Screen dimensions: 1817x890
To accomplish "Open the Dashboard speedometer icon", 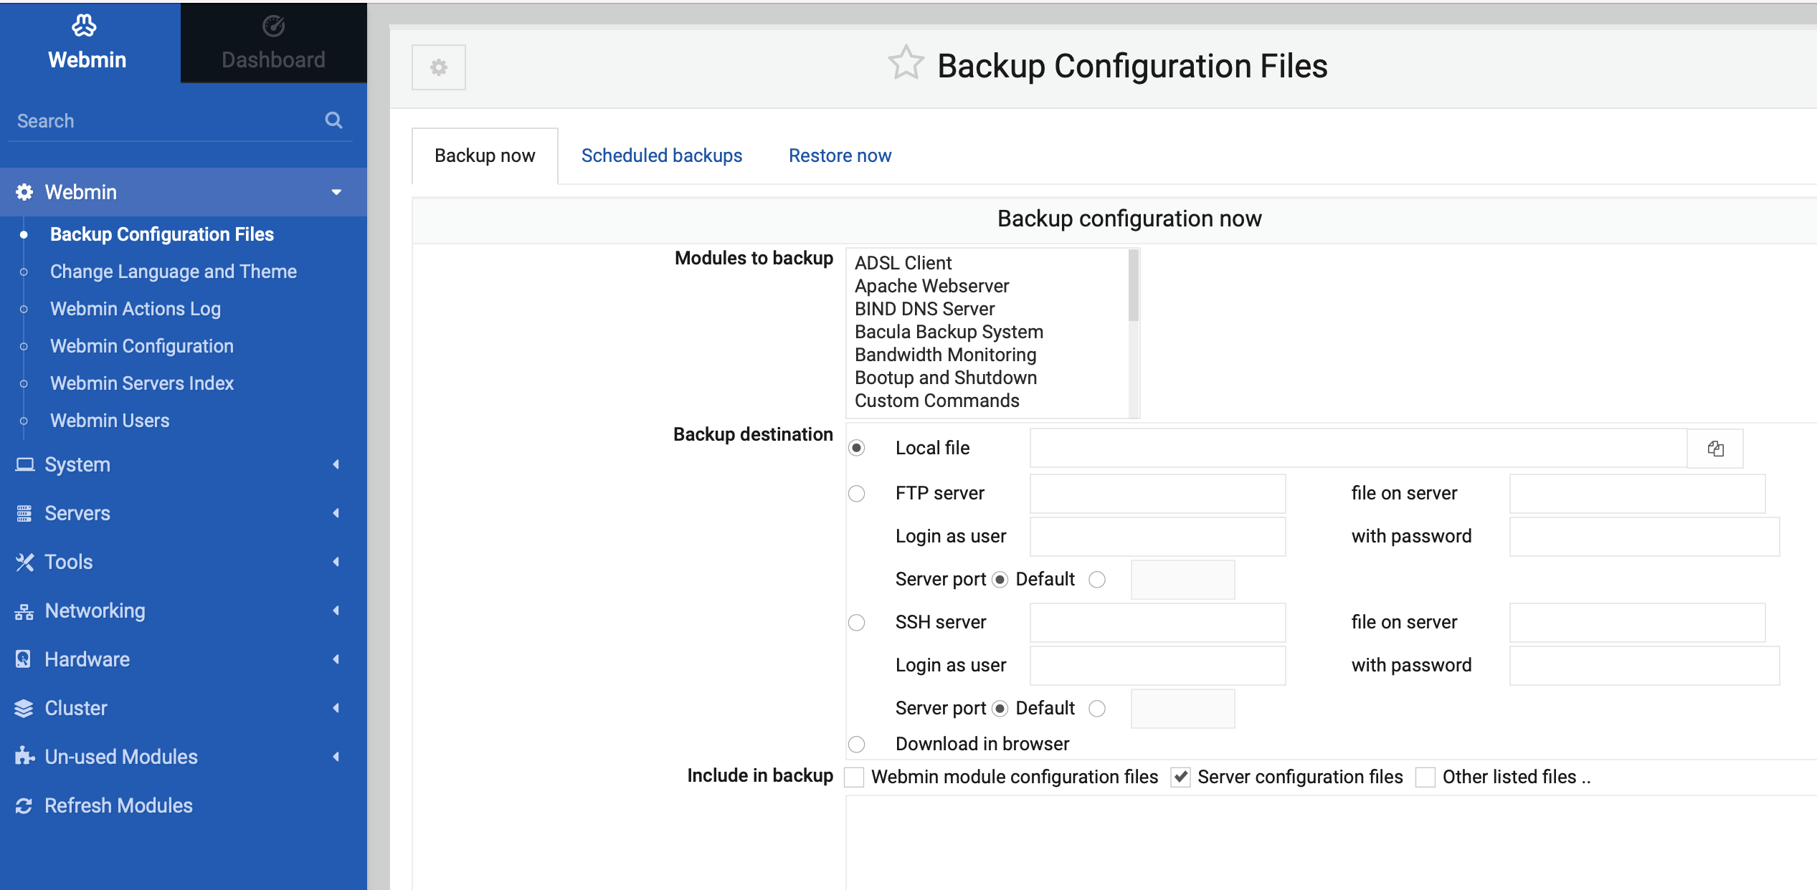I will point(273,26).
